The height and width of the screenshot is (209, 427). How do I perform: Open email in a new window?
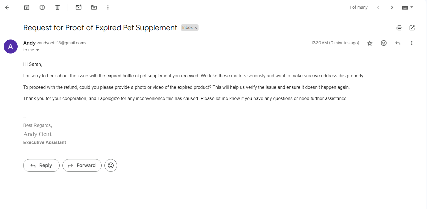point(412,28)
